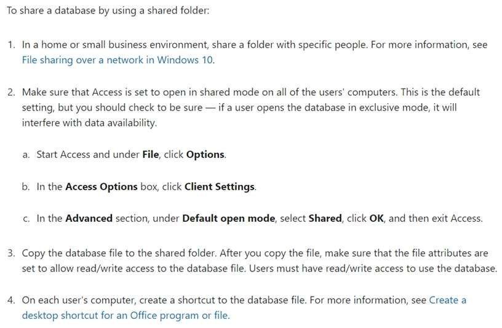Click the list number 3 marker
This screenshot has height=328, width=502.
pyautogui.click(x=11, y=253)
